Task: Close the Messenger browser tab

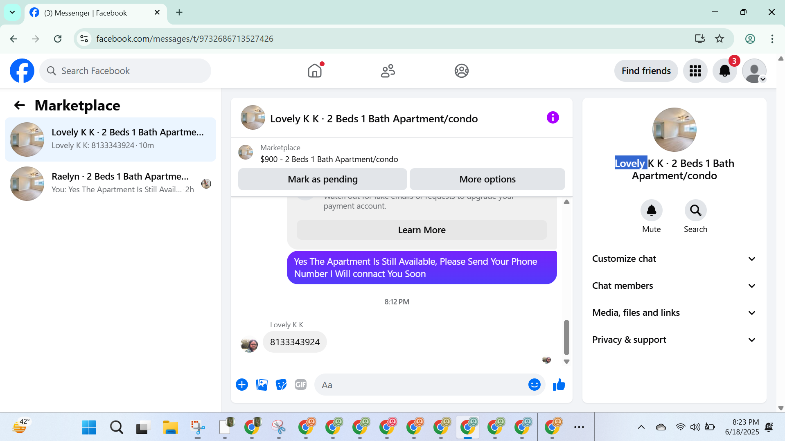Action: pos(157,13)
